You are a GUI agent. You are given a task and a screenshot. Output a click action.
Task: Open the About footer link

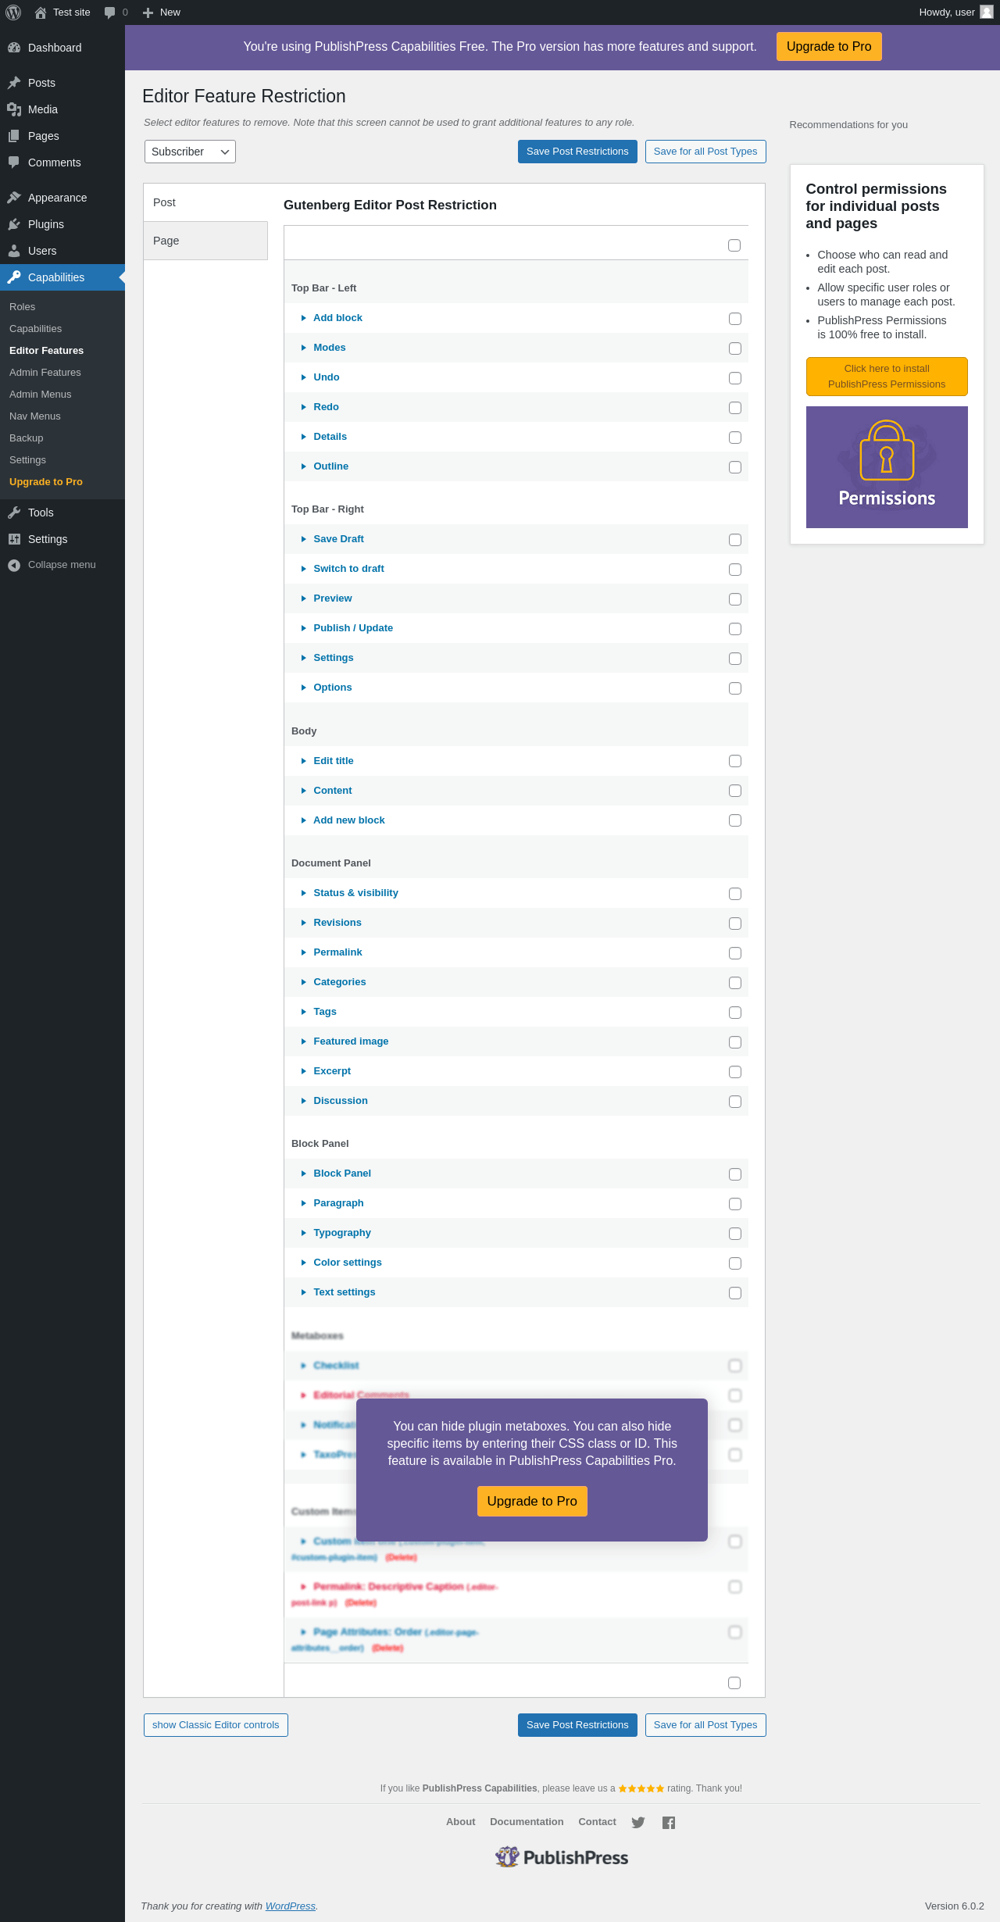click(461, 1822)
